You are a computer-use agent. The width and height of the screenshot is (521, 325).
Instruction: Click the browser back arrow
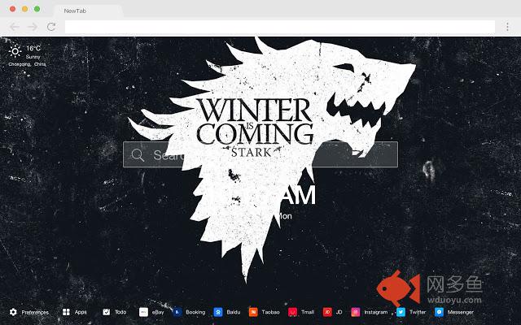(x=14, y=27)
